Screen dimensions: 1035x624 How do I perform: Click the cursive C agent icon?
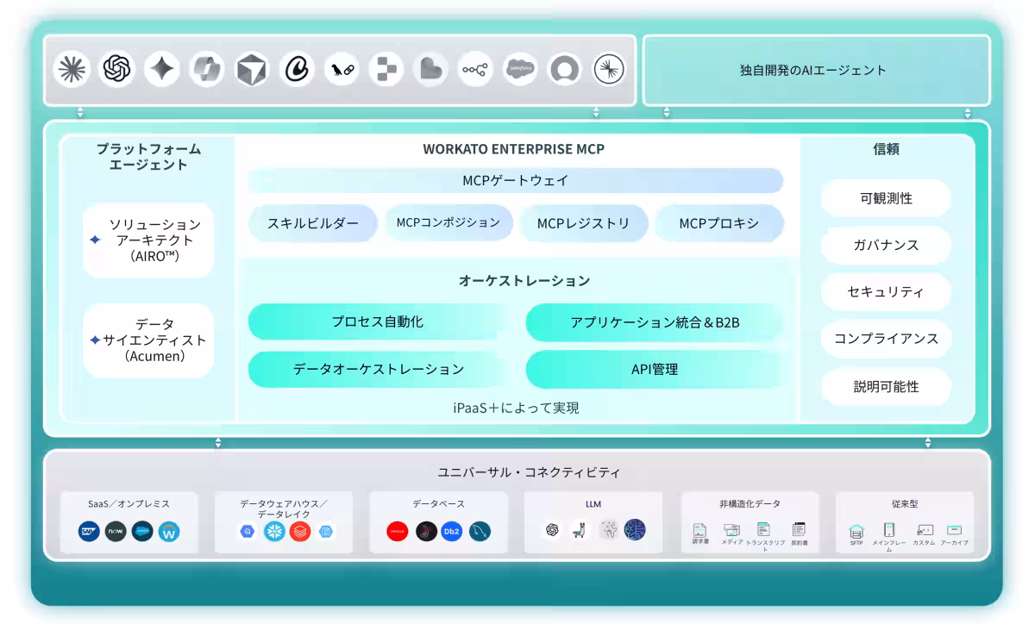click(x=297, y=69)
